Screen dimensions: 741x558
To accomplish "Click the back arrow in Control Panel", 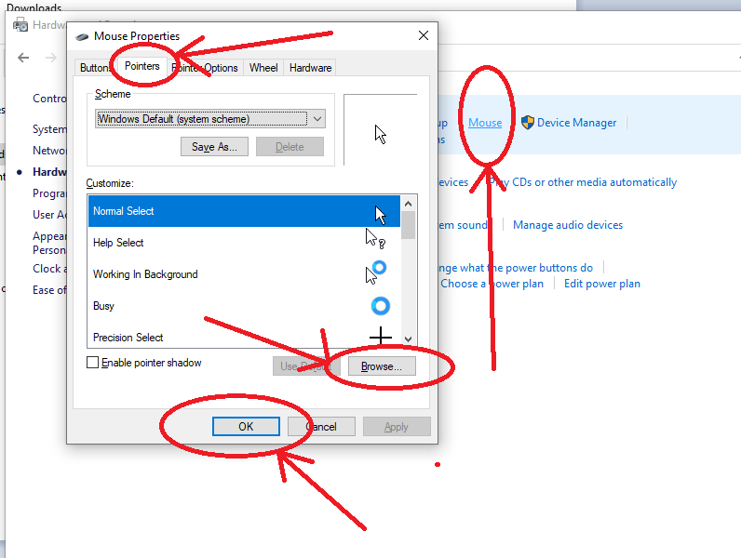I will pyautogui.click(x=24, y=58).
